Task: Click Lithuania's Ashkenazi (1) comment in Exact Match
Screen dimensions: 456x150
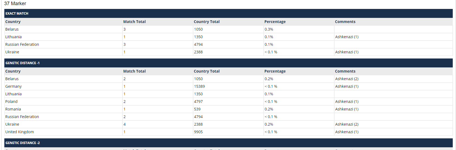Action: tap(347, 37)
